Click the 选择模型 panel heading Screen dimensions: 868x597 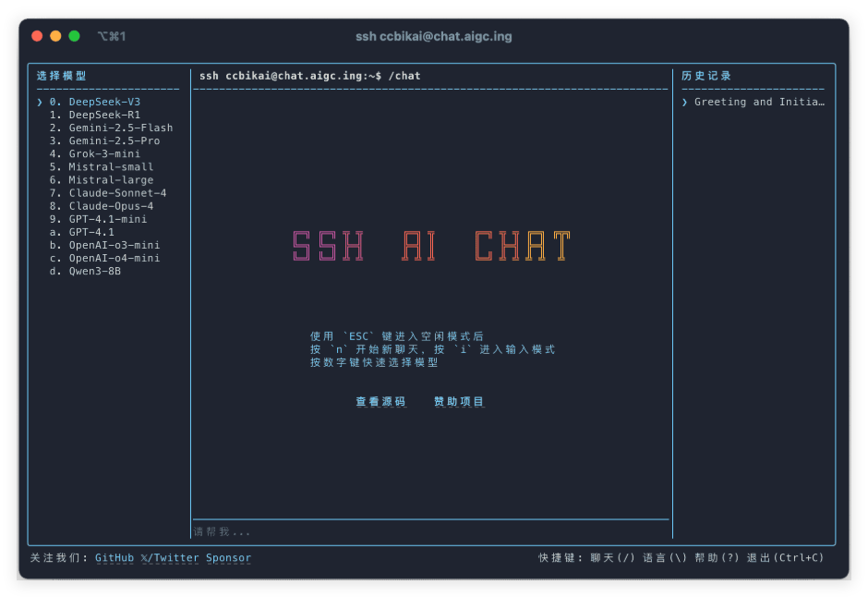click(x=62, y=76)
